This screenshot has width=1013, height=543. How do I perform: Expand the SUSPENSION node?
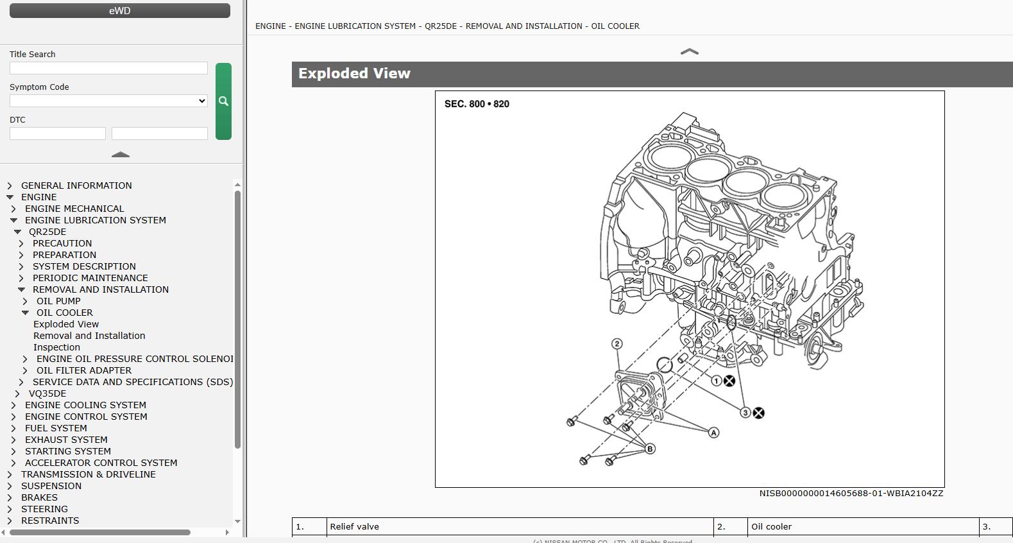[10, 486]
